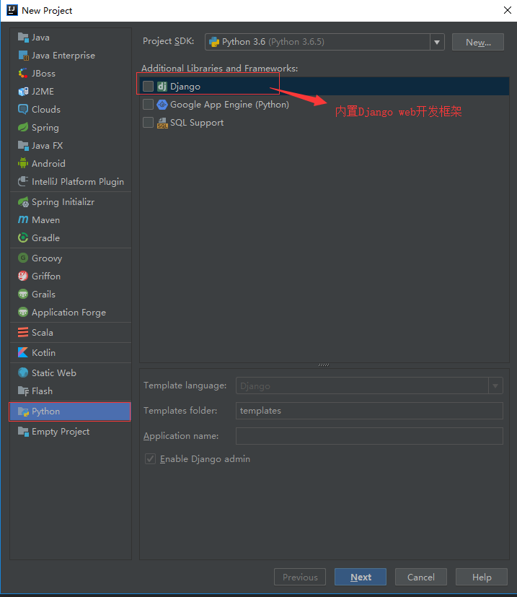Choose the Griffon icon
Screen dimensions: 517x597
[23, 276]
